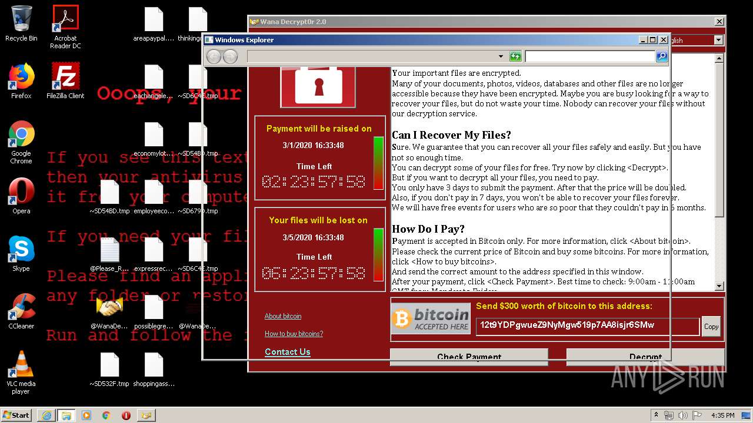
Task: Close the Wana Decrypt0r 2.0 window
Action: [719, 22]
